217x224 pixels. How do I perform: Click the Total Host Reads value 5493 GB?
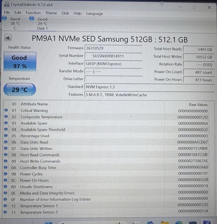[199, 49]
